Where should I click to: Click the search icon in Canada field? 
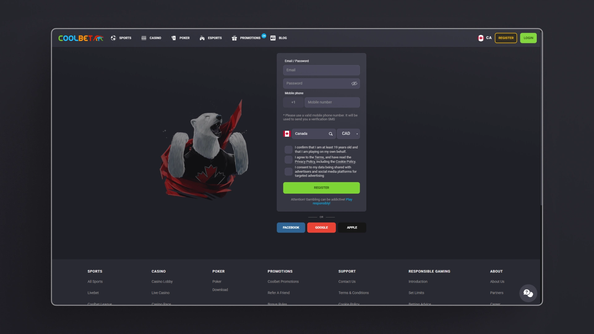click(x=331, y=134)
